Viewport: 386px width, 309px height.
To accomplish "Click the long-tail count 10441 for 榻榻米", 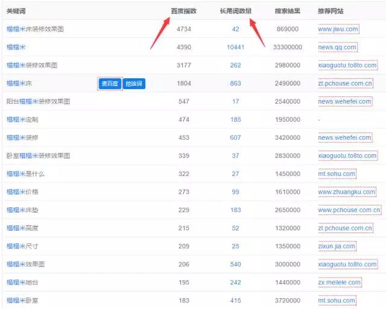I will click(235, 47).
